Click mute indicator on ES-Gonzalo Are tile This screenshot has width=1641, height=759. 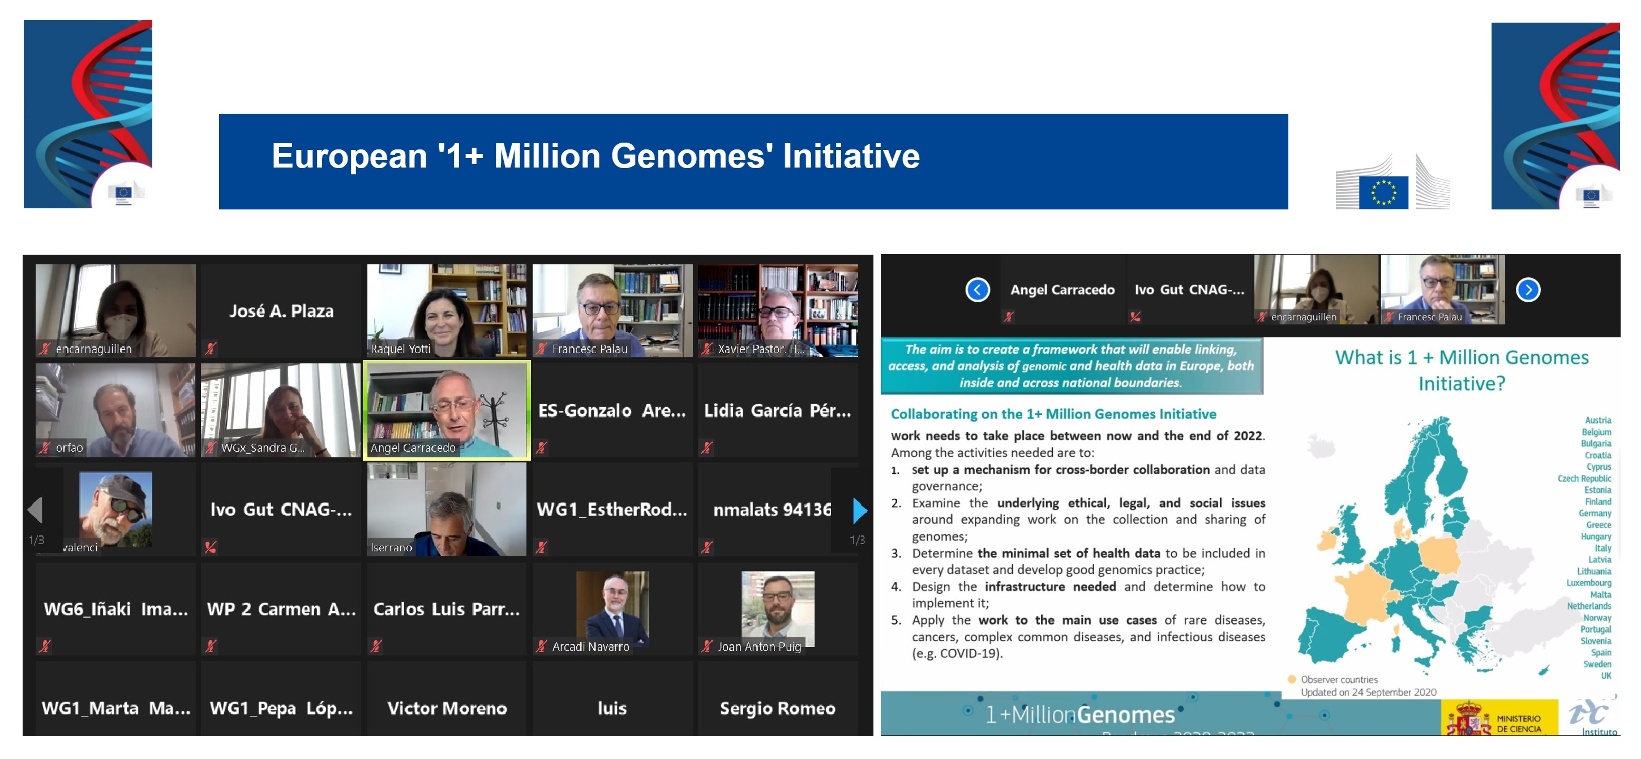542,448
